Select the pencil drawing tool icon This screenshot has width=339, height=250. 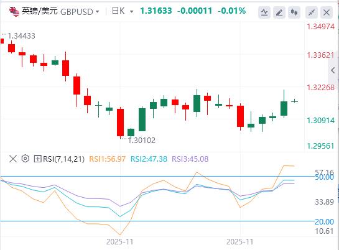click(x=279, y=12)
